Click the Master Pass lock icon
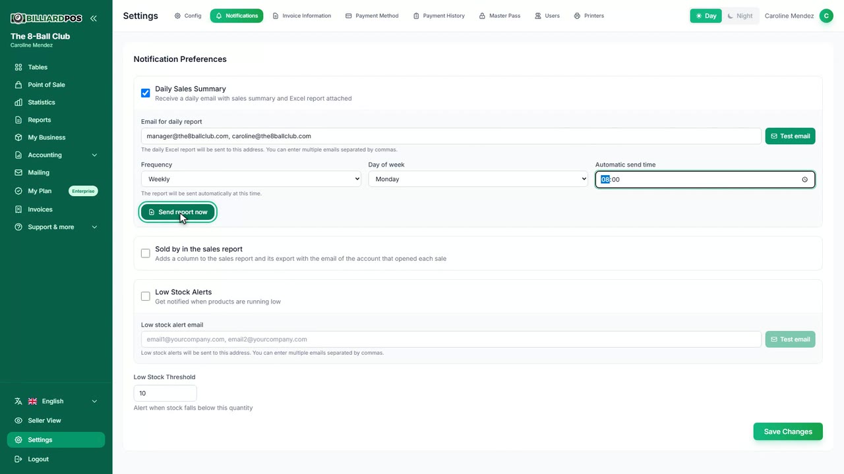Screen dimensions: 844x474 pos(482,16)
